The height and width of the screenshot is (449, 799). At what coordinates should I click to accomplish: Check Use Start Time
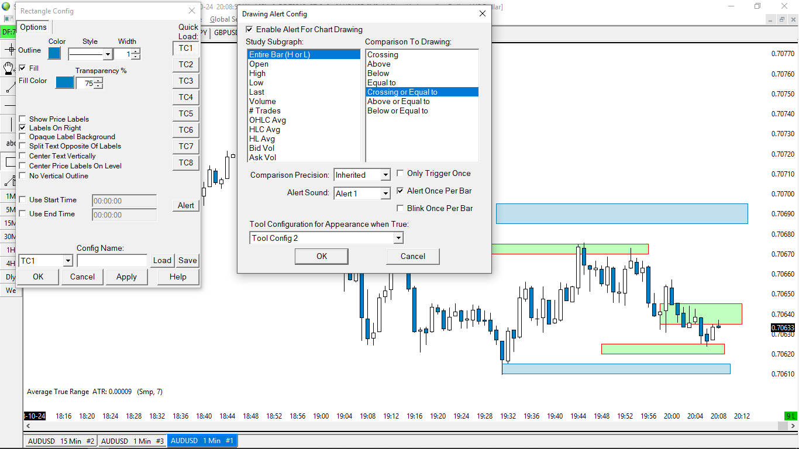tap(23, 200)
